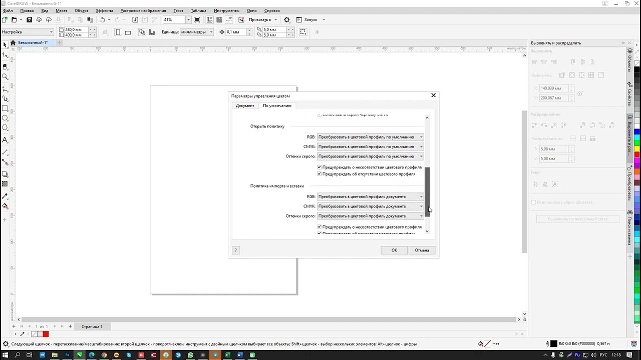Open the CMYK dropdown in the Политика импорта и вставки section

(371, 206)
